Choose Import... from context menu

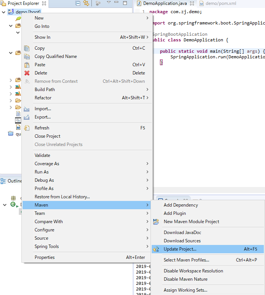(x=87, y=109)
